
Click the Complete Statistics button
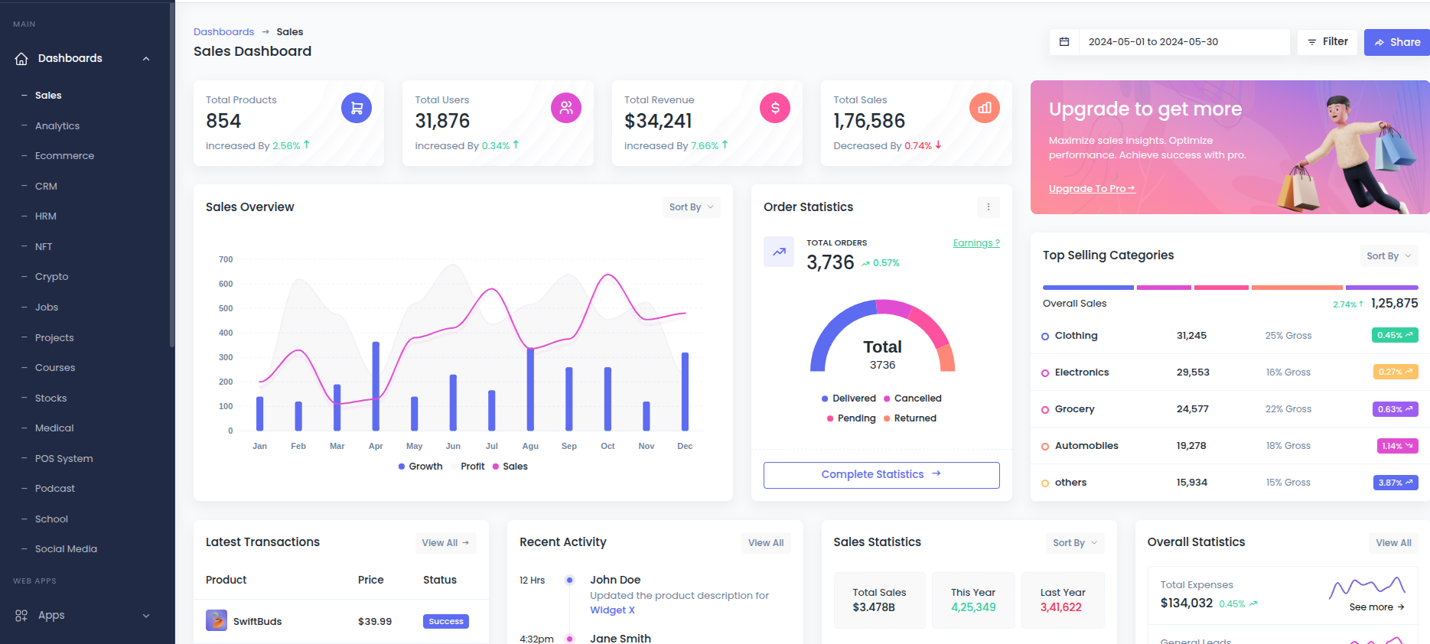[881, 475]
